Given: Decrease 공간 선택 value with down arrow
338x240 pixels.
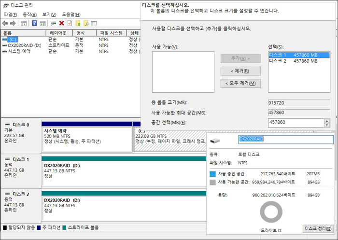Looking at the screenshot, I should click(x=327, y=125).
